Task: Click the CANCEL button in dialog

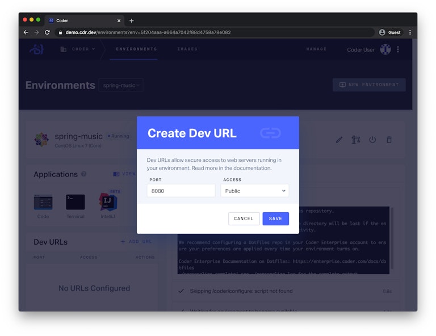Action: coord(244,219)
